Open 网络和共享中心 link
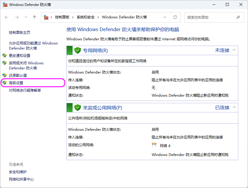 click(x=21, y=179)
